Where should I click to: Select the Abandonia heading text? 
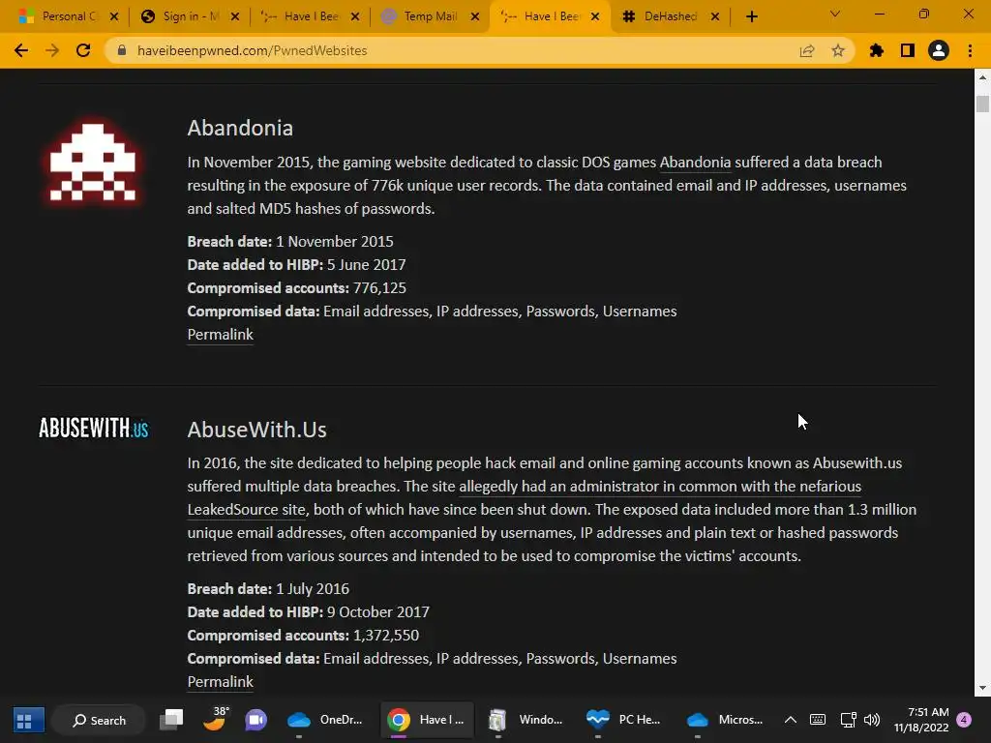pos(240,129)
